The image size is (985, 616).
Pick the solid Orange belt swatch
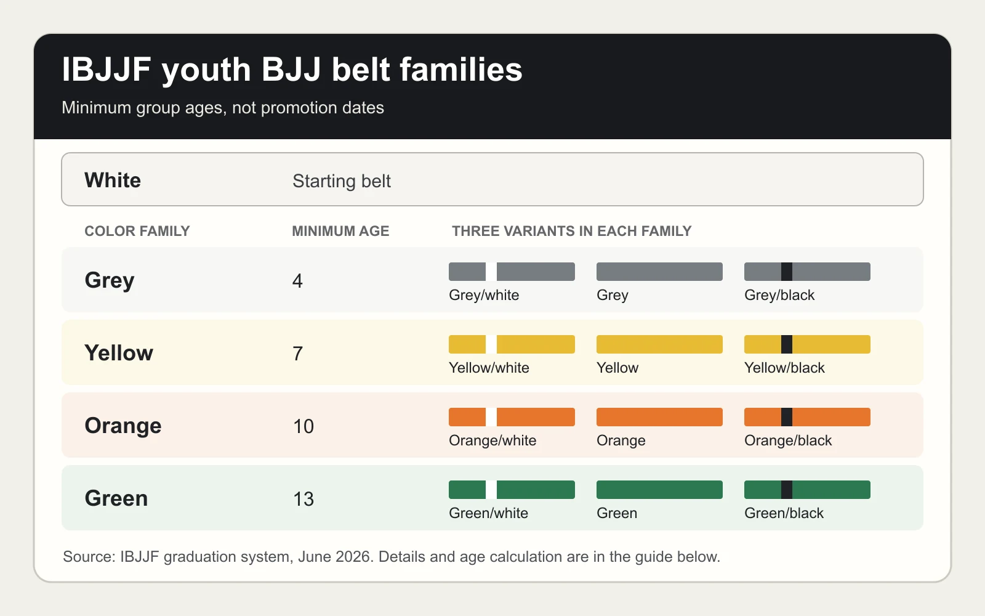point(659,417)
